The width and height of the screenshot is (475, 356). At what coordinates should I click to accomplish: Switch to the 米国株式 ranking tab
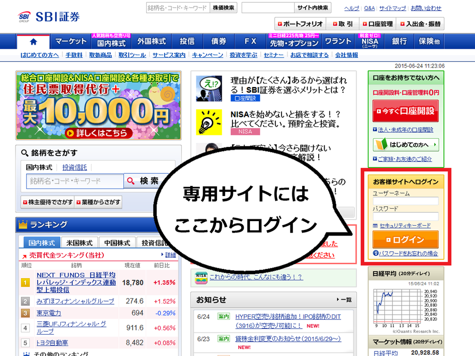click(x=79, y=243)
